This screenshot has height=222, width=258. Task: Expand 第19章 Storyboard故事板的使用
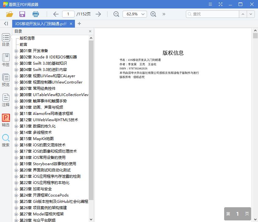pyautogui.click(x=16, y=164)
